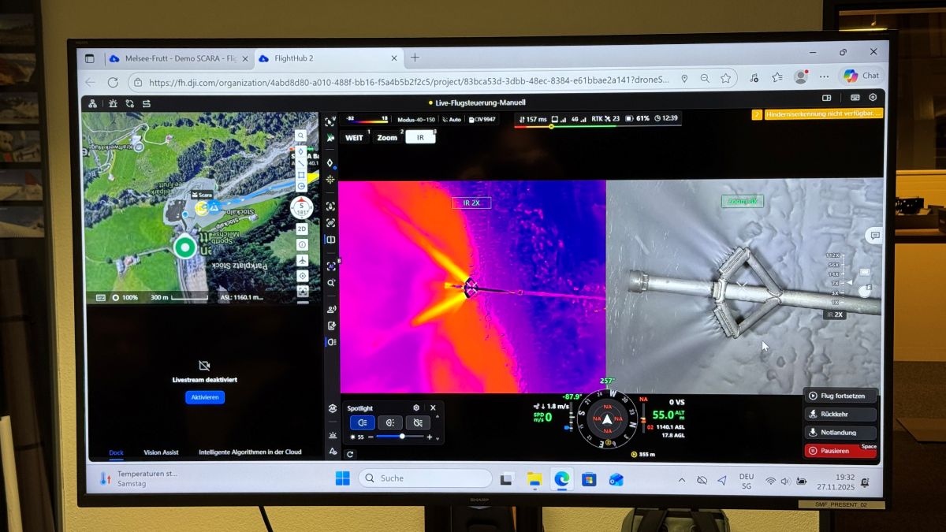Switch to the WEIT camera tab
Screen dimensions: 946x532
[355, 137]
